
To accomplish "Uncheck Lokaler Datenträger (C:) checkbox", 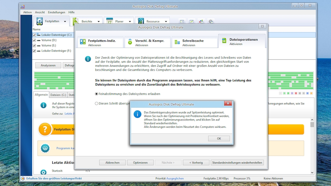I will [34, 35].
